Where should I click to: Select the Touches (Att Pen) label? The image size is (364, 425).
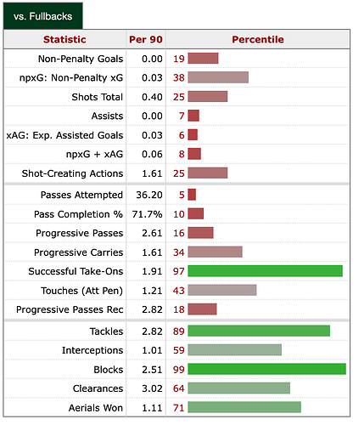point(82,291)
